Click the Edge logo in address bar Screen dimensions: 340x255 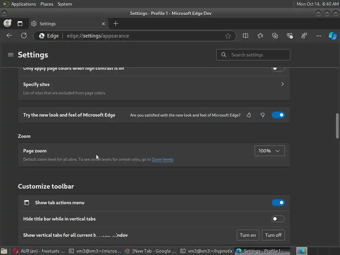(42, 36)
